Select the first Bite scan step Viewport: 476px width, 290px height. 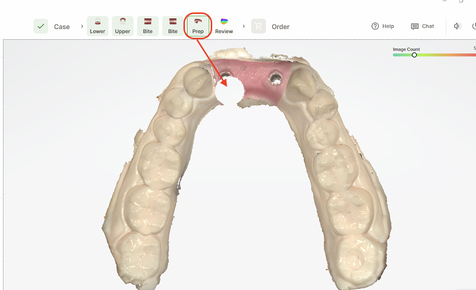pos(148,26)
